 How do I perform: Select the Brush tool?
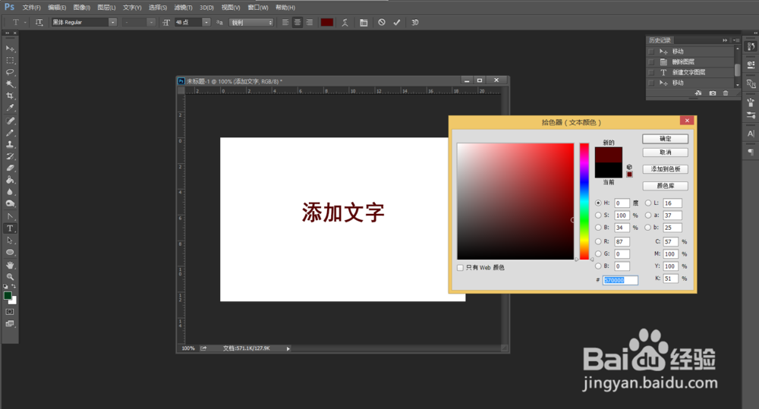(x=10, y=133)
